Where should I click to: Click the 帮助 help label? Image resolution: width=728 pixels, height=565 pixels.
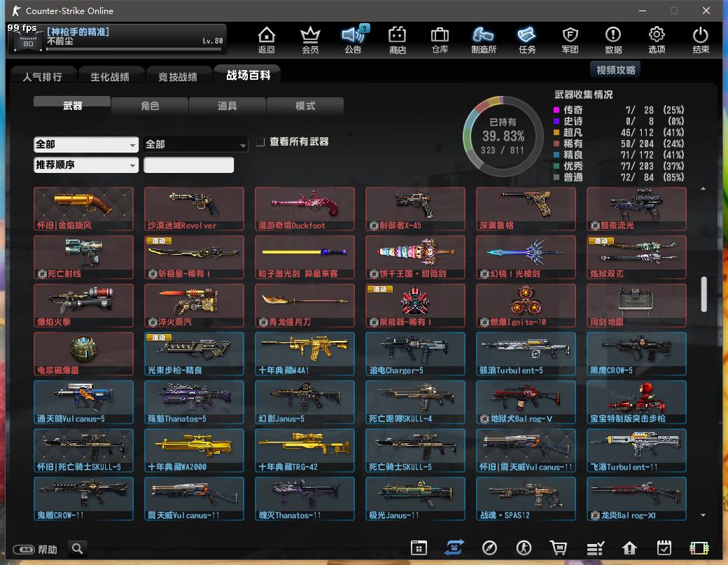[48, 550]
